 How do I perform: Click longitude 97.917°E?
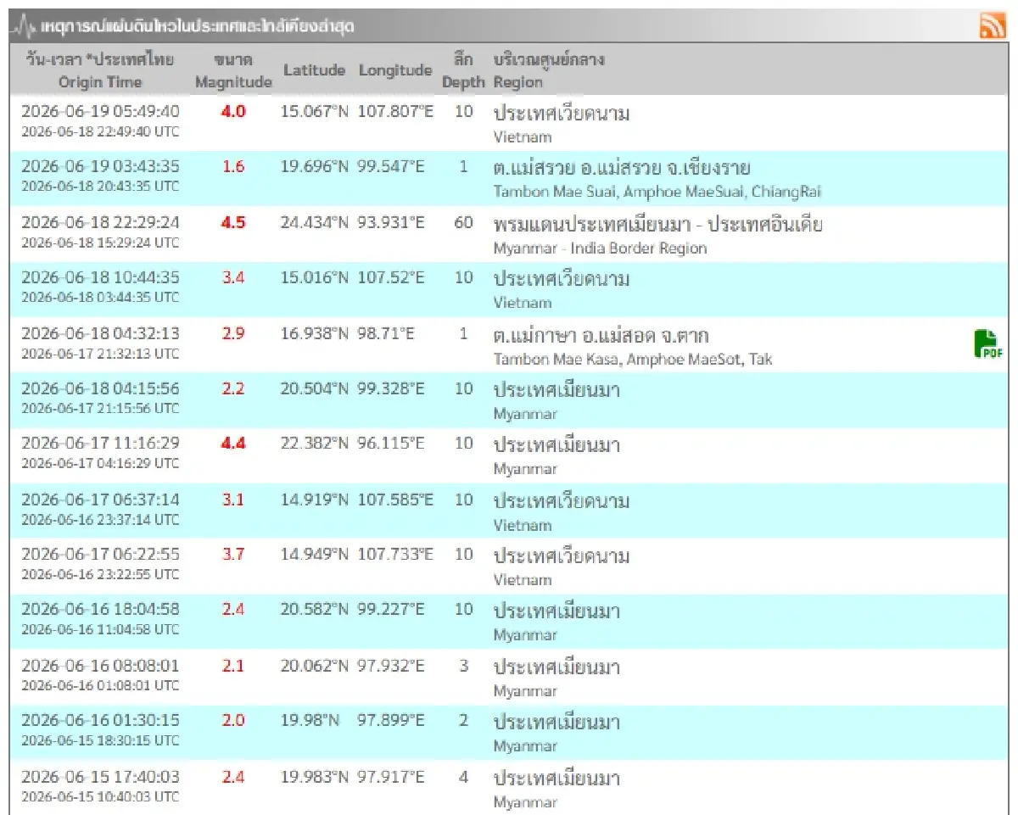point(391,778)
